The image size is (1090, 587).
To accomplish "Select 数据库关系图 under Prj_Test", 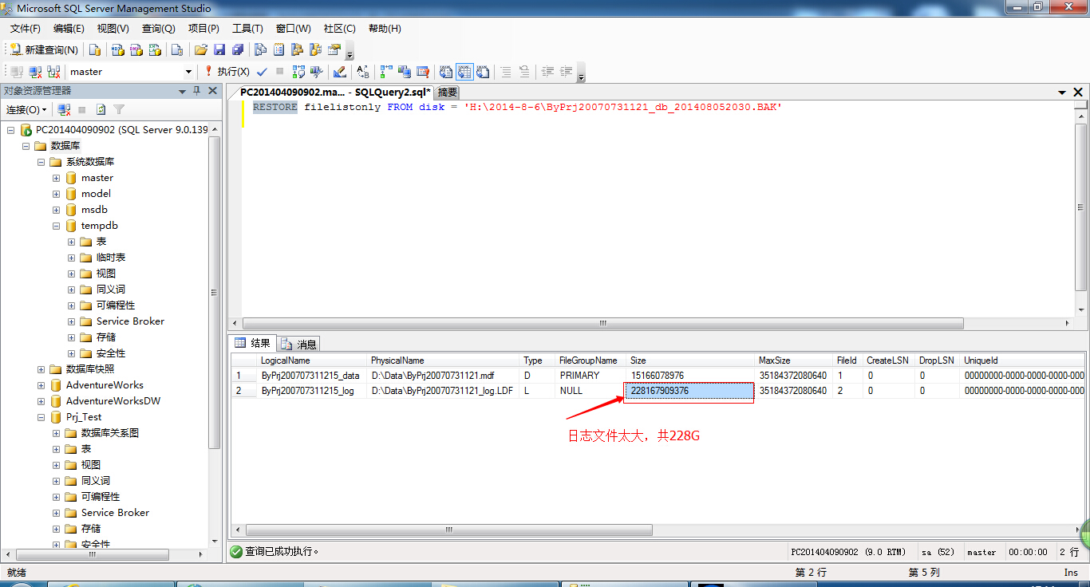I will tap(110, 433).
